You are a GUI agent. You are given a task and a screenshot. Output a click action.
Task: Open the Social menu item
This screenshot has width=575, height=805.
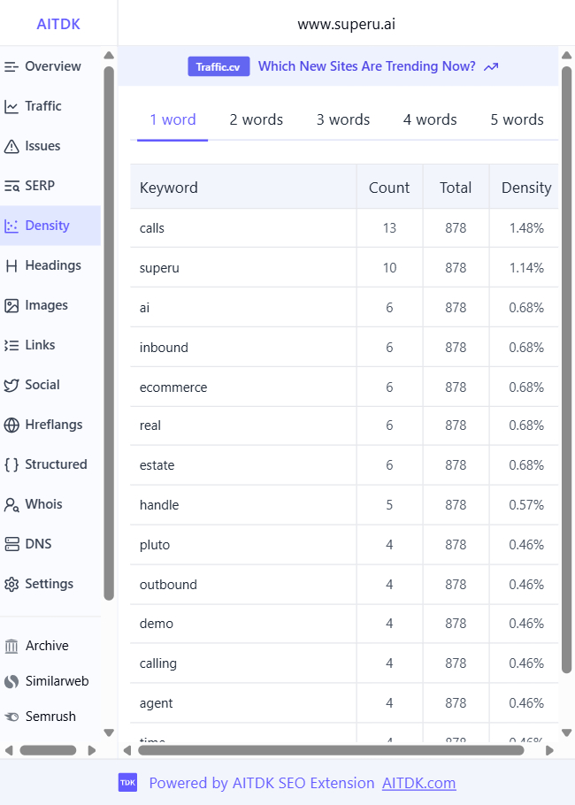(x=42, y=385)
